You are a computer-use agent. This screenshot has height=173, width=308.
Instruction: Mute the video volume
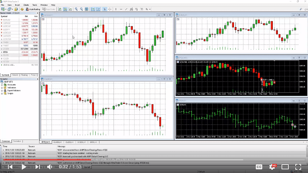49,167
